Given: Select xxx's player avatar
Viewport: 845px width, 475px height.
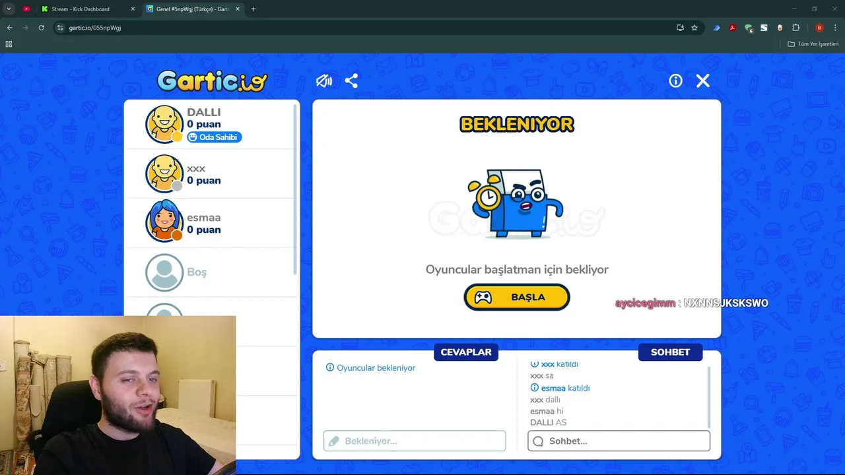Looking at the screenshot, I should coord(164,174).
